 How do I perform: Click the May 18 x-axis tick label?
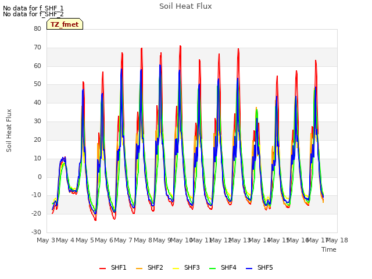(x=337, y=240)
